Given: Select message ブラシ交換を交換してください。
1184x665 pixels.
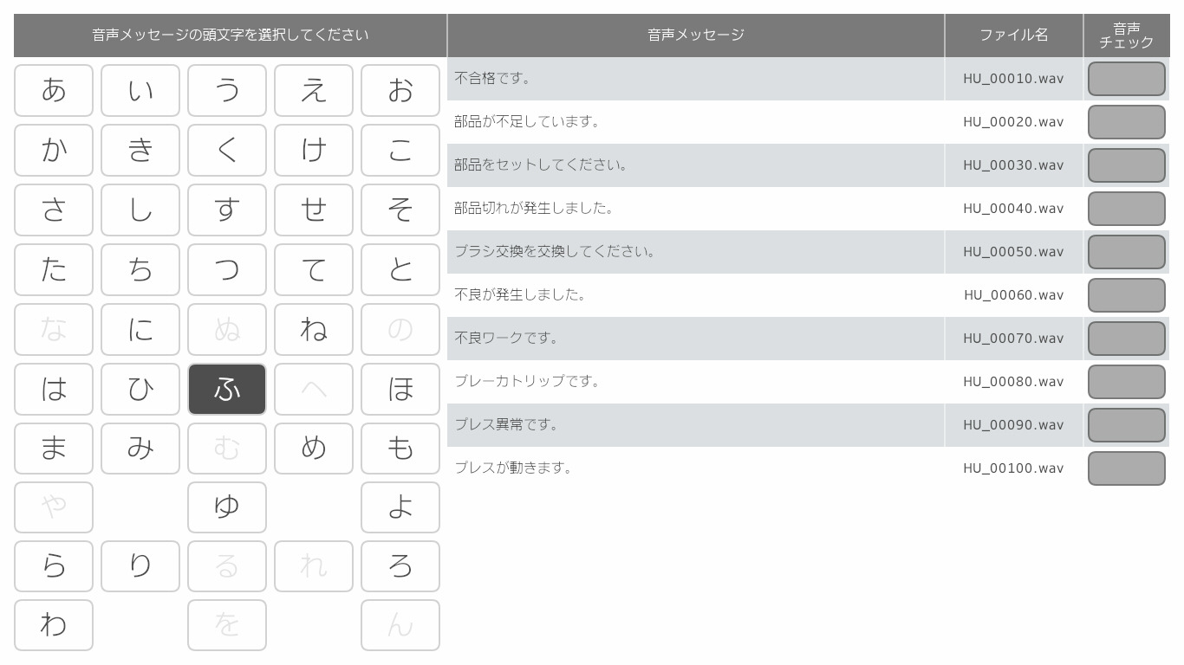Looking at the screenshot, I should tap(696, 252).
